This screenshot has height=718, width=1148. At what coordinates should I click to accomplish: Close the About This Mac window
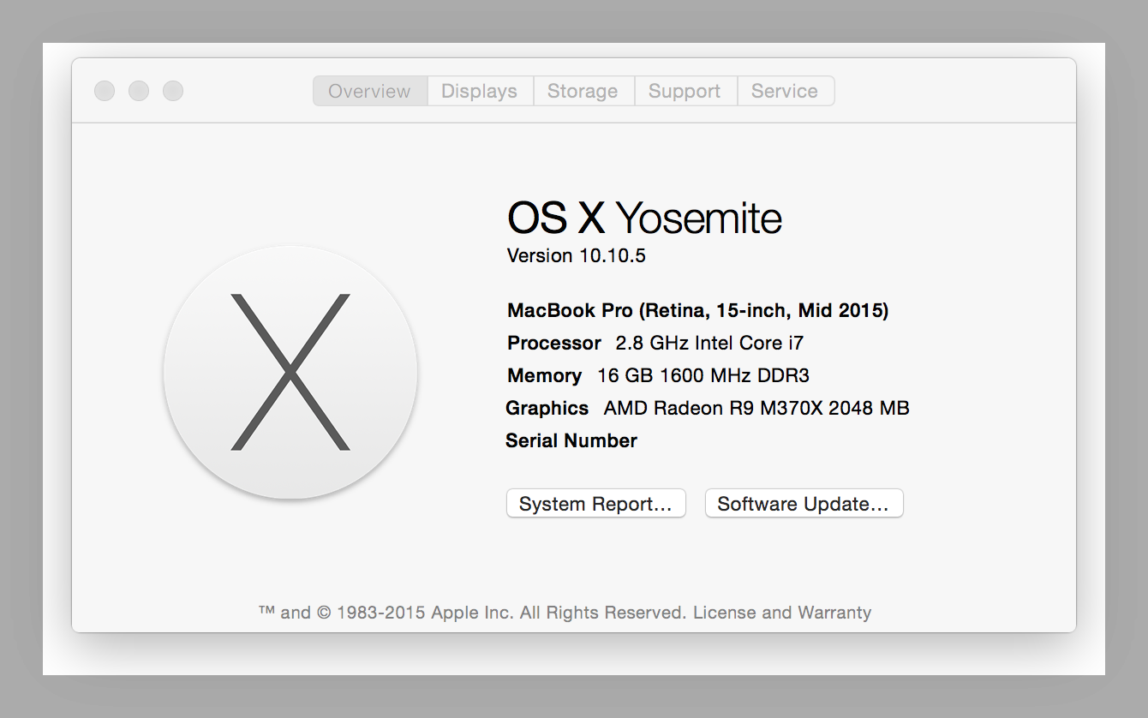click(x=105, y=91)
